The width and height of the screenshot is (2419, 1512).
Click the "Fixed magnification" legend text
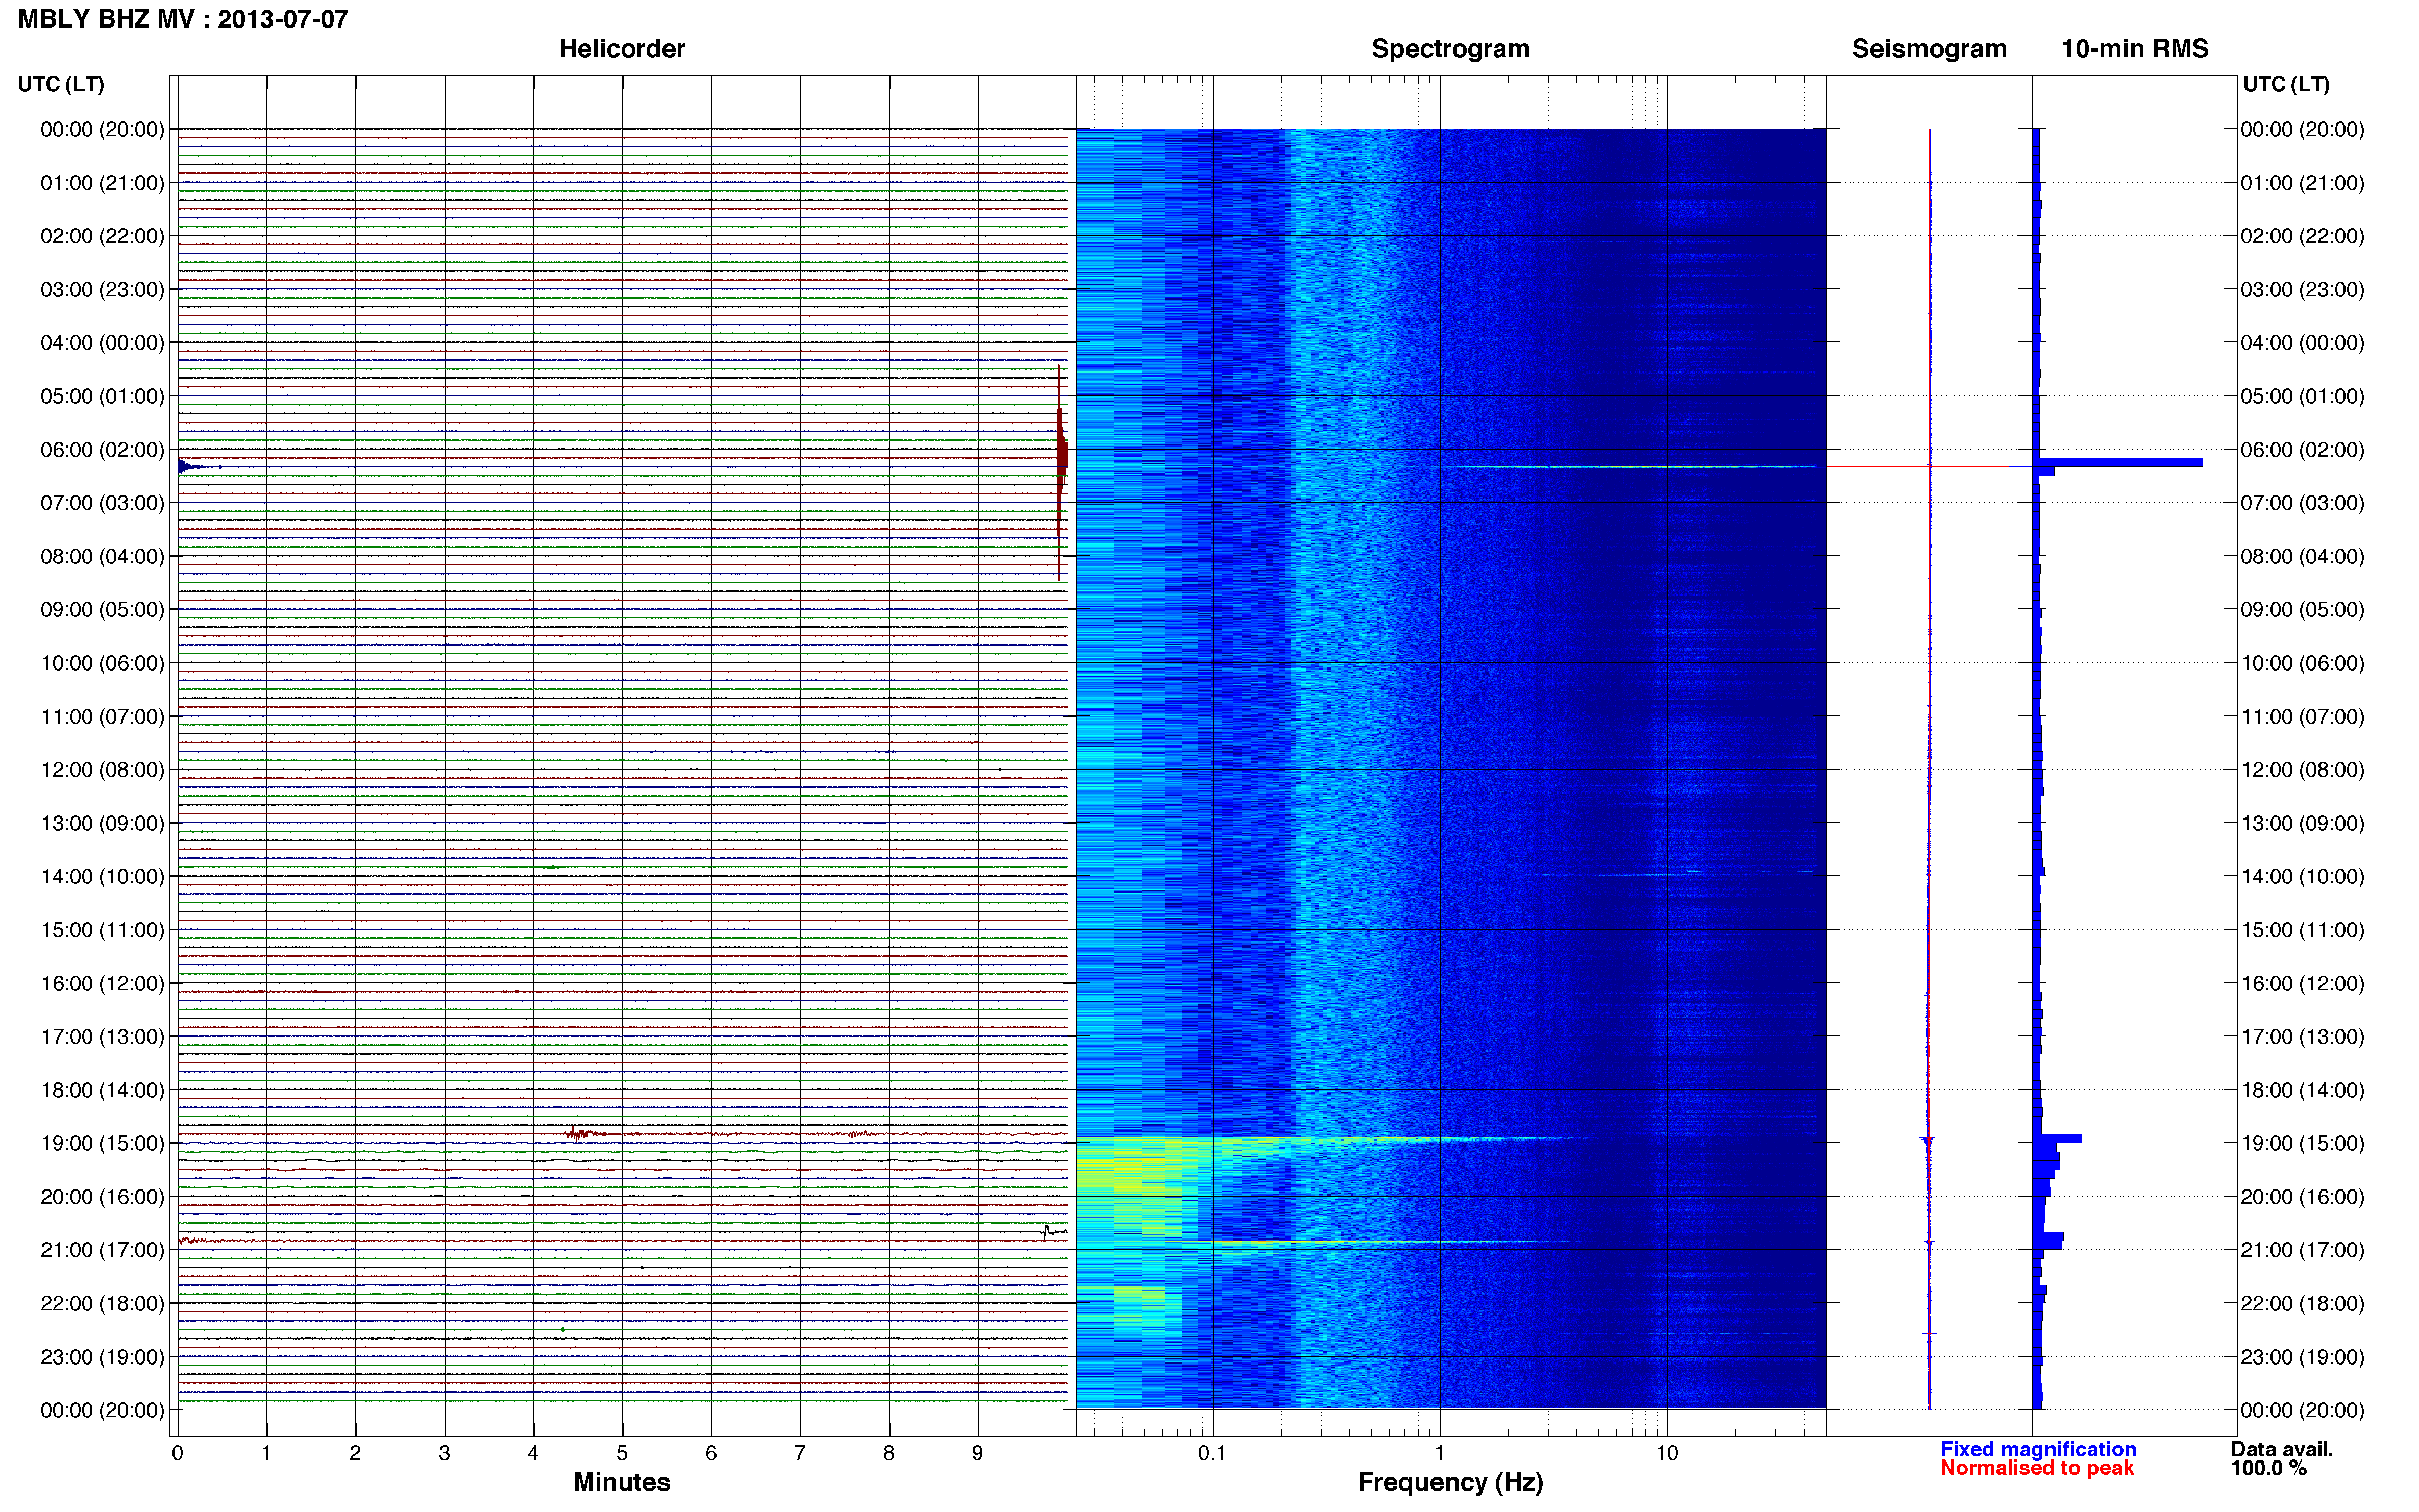tap(2038, 1449)
